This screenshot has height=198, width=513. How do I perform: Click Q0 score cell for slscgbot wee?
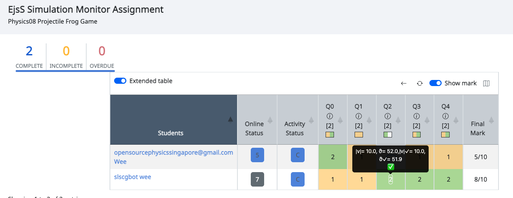click(333, 179)
